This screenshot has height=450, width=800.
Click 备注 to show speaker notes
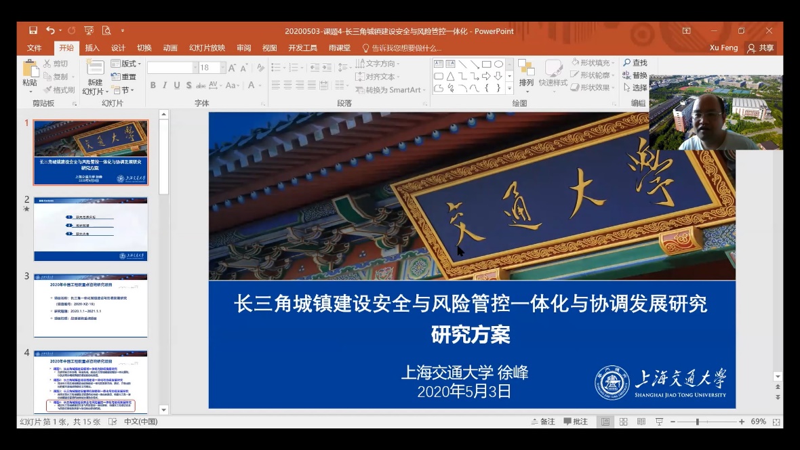click(x=544, y=422)
